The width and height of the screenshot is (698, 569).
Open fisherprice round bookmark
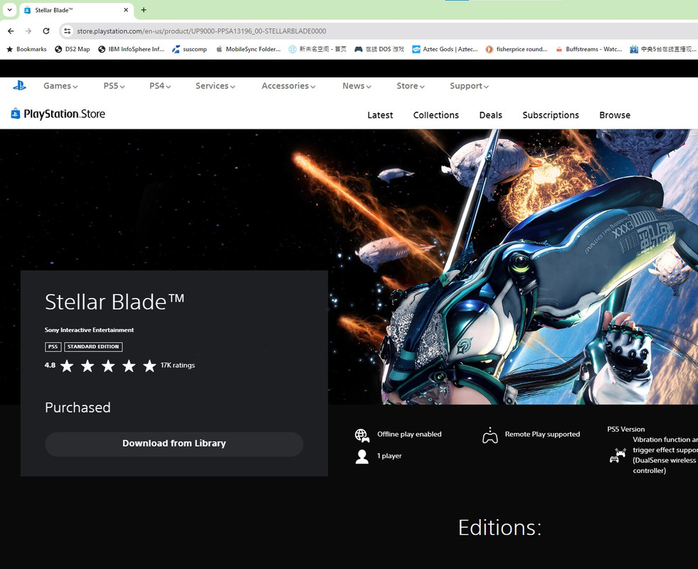(517, 49)
